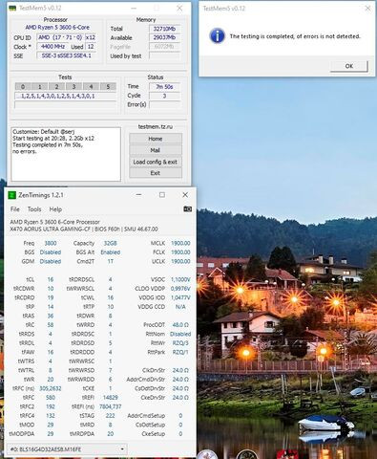Open the File menu in ZenTimings
The image size is (377, 459).
[15, 209]
